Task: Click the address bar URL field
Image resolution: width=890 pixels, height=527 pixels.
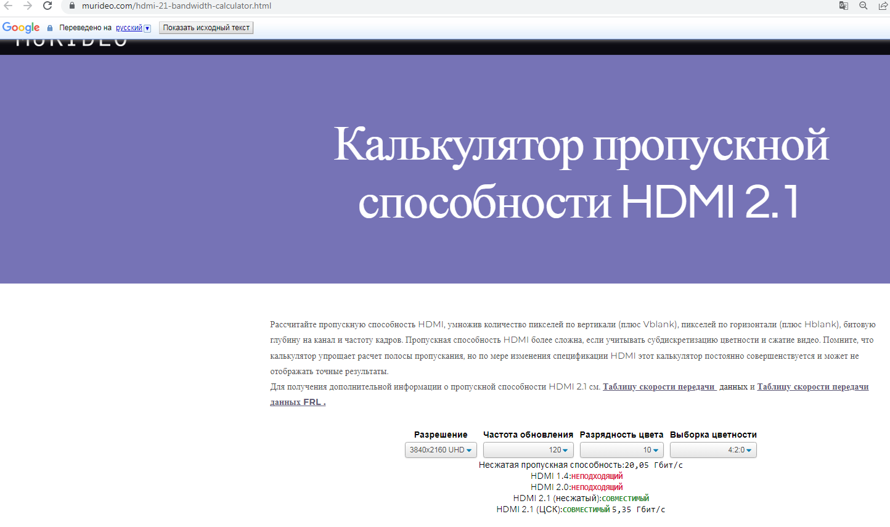Action: pos(431,6)
